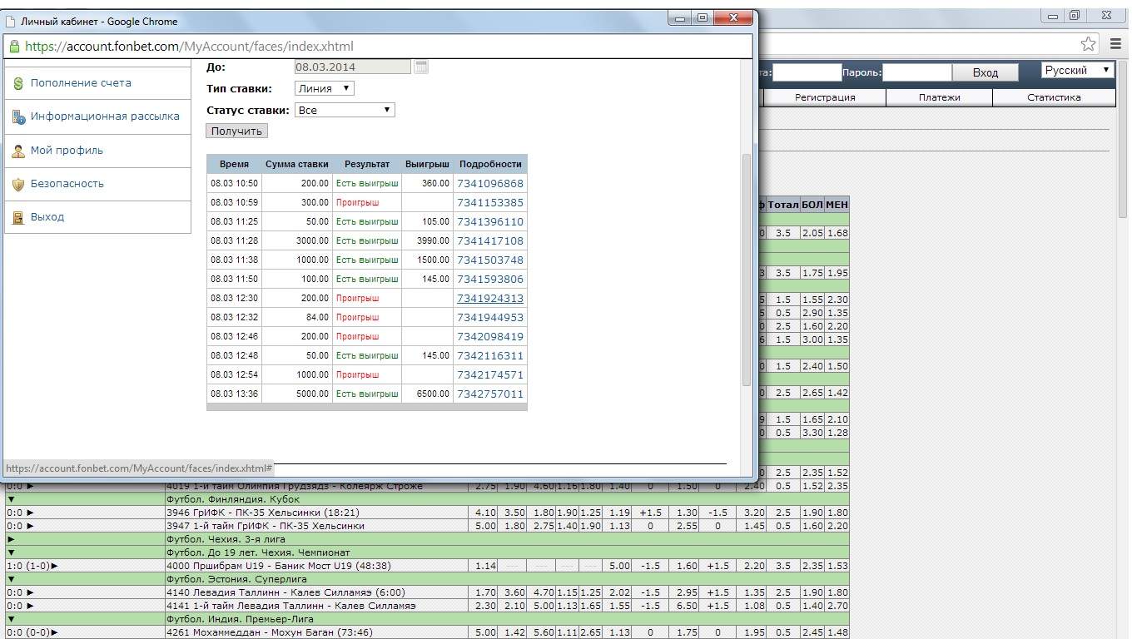Click the green dollar icon beside Пополнение счета
This screenshot has height=639, width=1137.
tap(18, 83)
